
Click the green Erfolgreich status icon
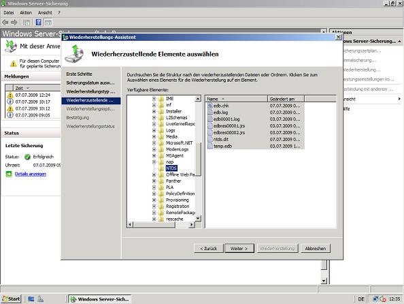coord(27,157)
